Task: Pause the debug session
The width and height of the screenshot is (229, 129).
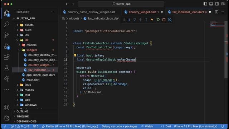Action: 129,20
